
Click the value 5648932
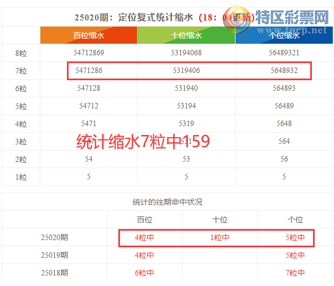[284, 70]
